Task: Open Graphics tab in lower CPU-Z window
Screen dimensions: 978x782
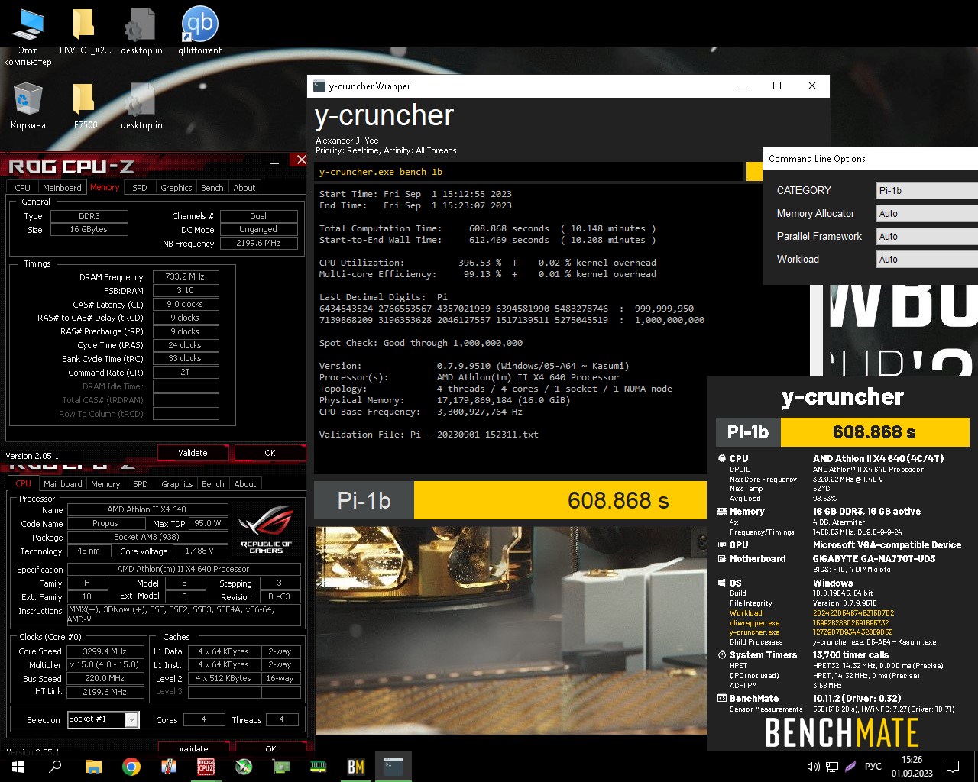Action: pyautogui.click(x=177, y=484)
